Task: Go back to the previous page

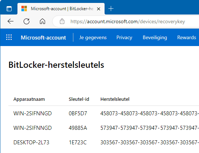Action: click(11, 21)
